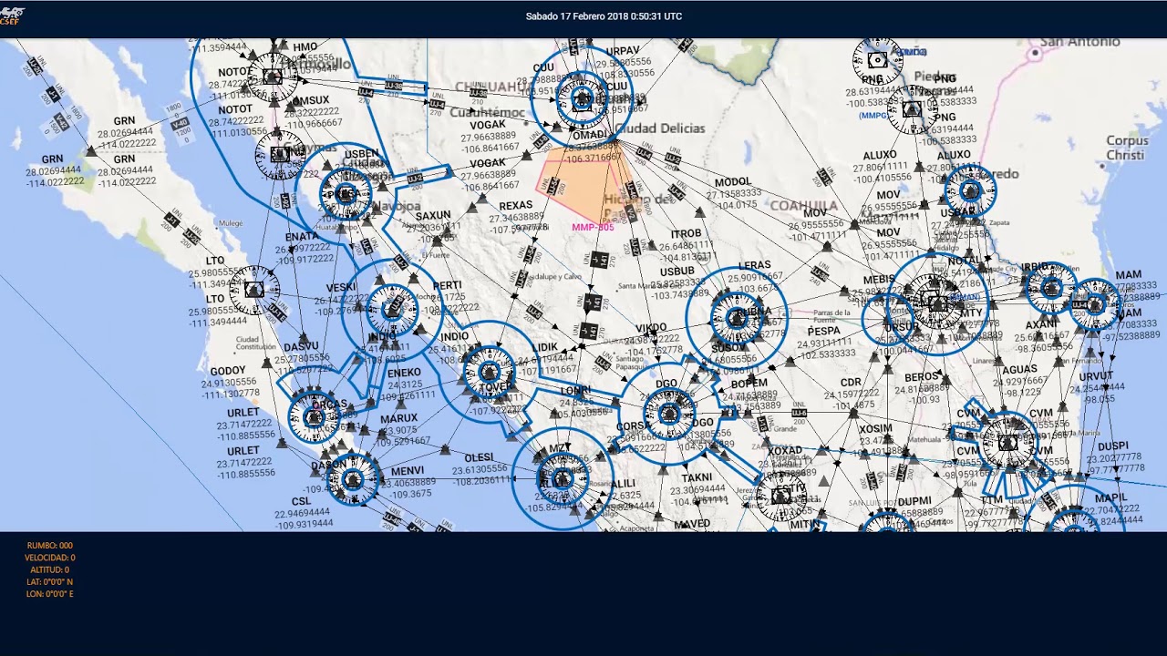Click the TOVER VOR compass rose
The width and height of the screenshot is (1167, 656).
490,371
